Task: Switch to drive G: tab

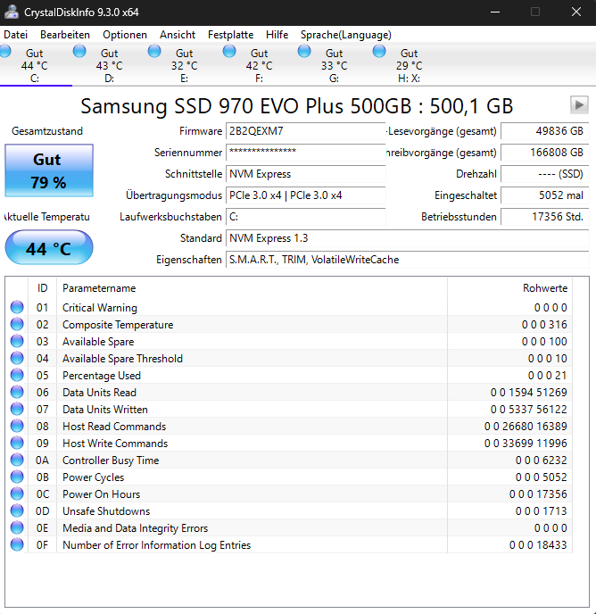Action: tap(334, 65)
